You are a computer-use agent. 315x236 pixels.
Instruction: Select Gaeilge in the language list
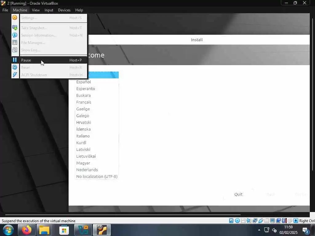click(x=97, y=109)
